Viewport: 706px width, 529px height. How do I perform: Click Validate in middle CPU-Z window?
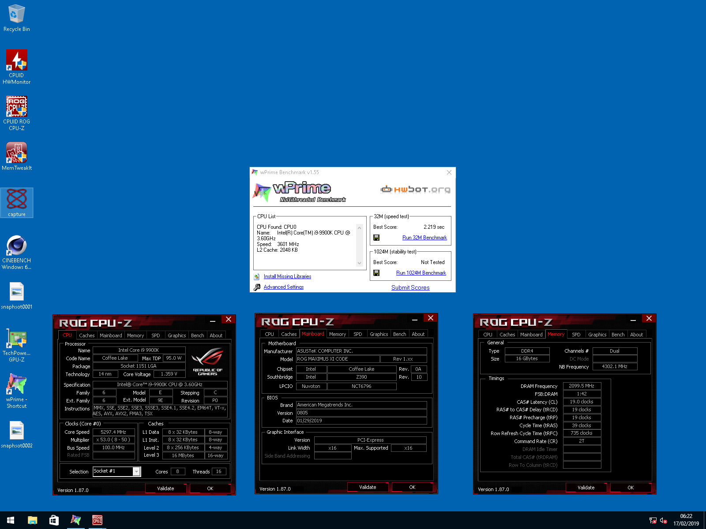tap(368, 487)
